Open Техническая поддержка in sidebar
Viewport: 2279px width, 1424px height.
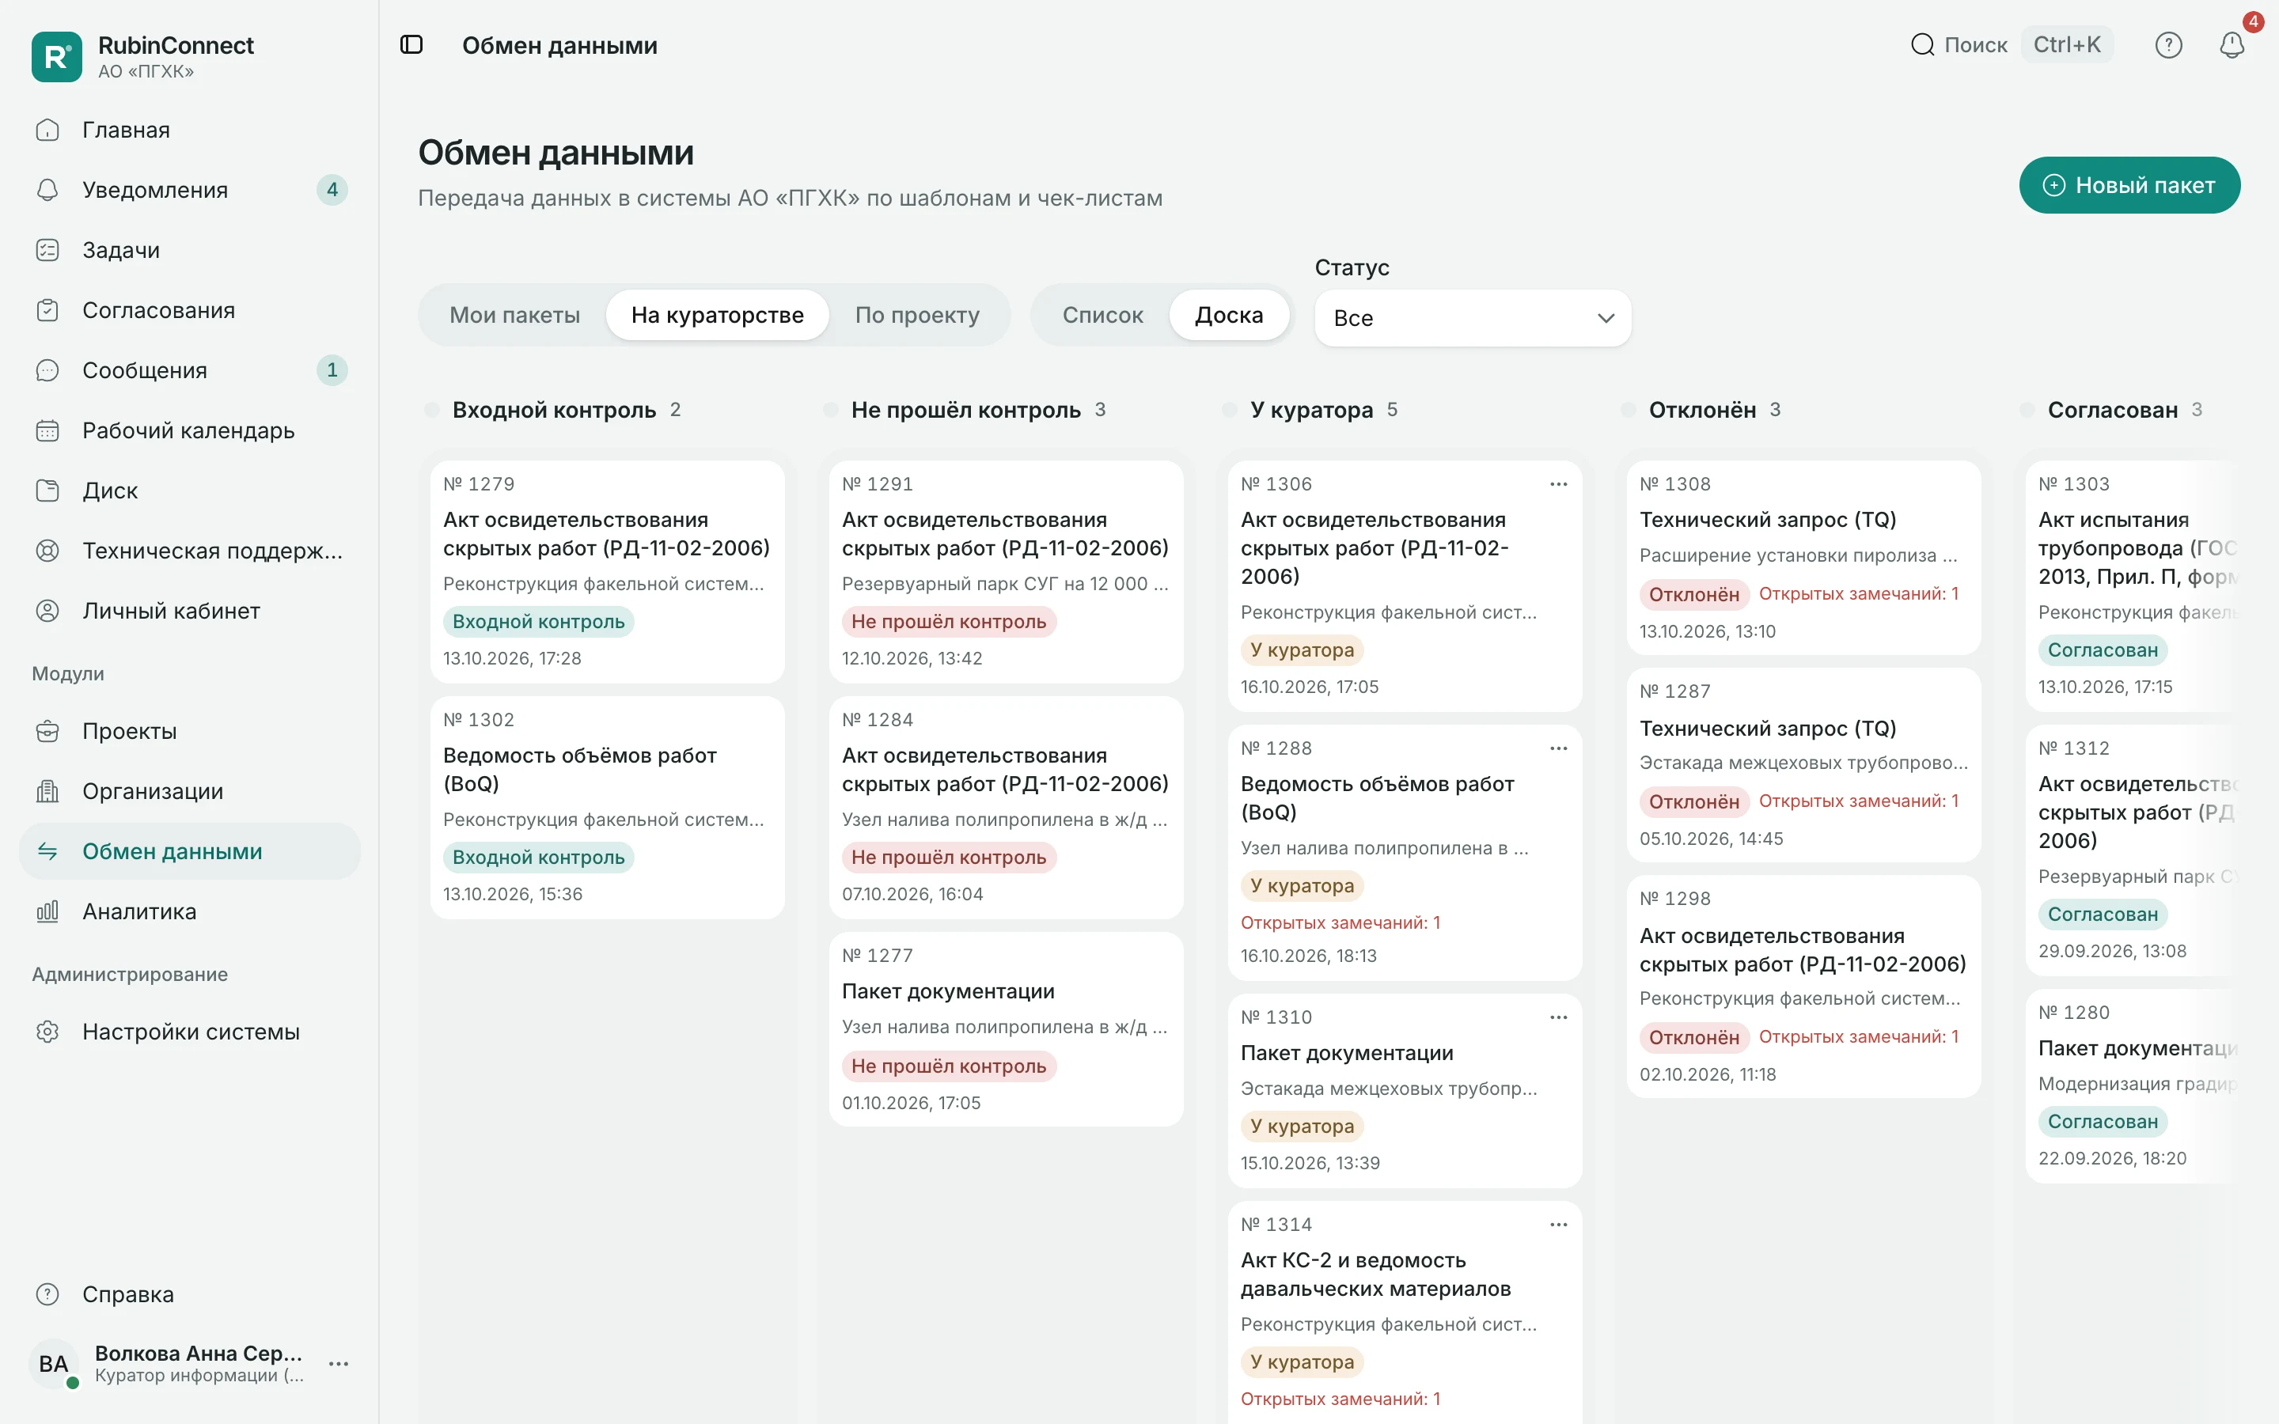pyautogui.click(x=189, y=551)
